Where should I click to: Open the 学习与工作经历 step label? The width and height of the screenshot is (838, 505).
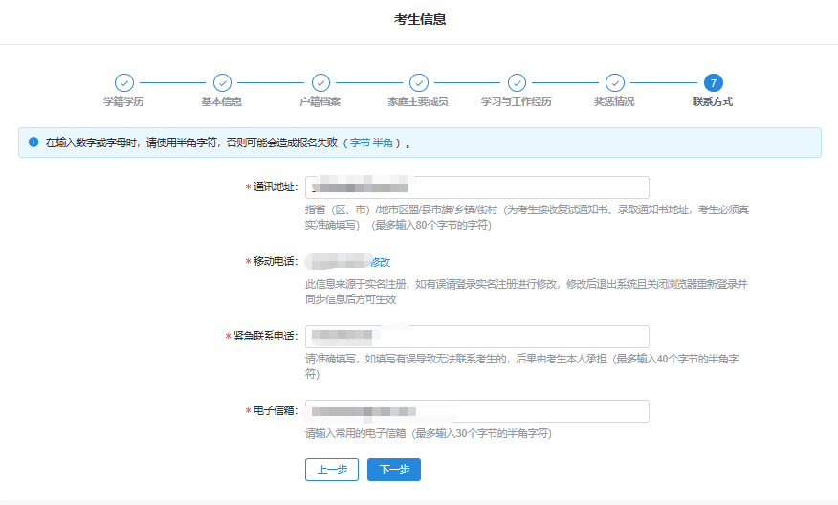517,101
